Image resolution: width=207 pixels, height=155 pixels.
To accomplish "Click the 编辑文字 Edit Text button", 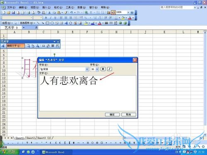I will point(15,46).
